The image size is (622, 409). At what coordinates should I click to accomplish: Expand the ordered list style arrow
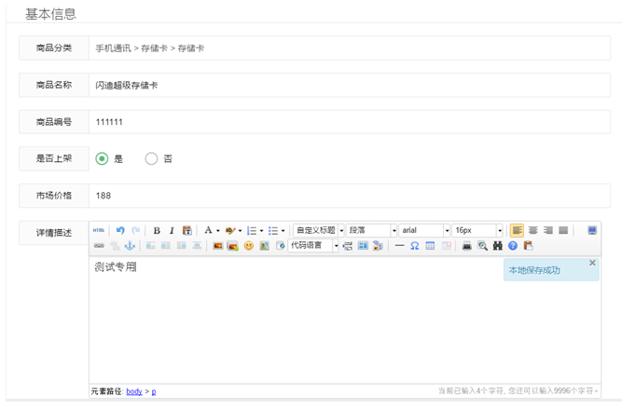tap(261, 231)
